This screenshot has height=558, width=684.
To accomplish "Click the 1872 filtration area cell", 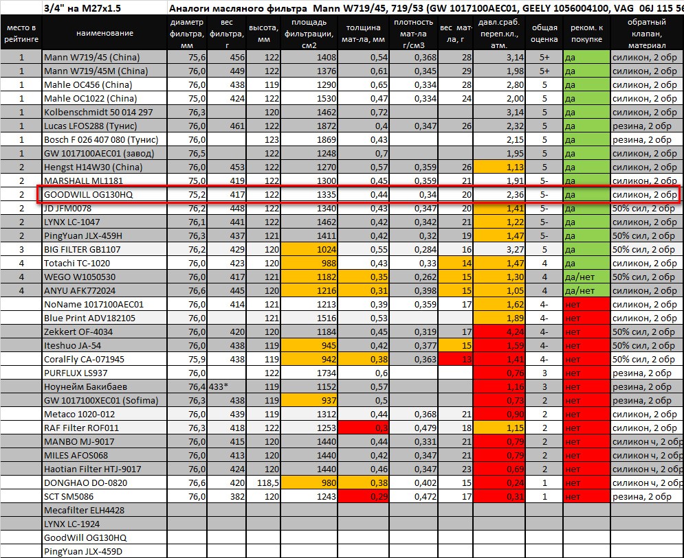I will coord(309,126).
